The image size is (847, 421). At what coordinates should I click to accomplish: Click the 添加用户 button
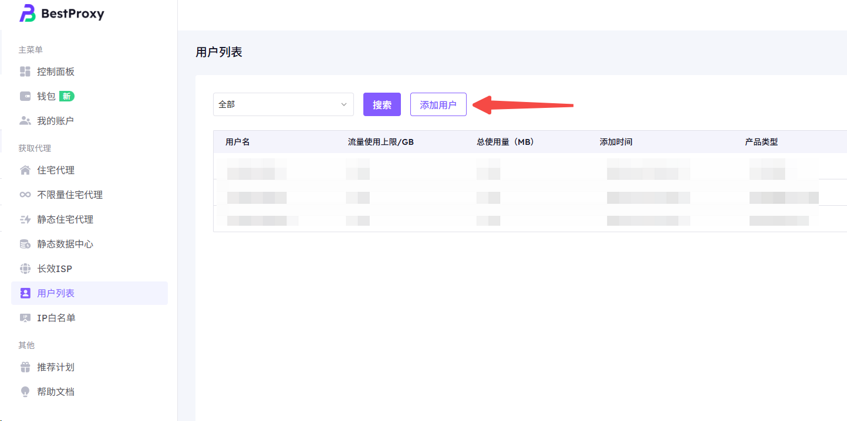pos(438,104)
